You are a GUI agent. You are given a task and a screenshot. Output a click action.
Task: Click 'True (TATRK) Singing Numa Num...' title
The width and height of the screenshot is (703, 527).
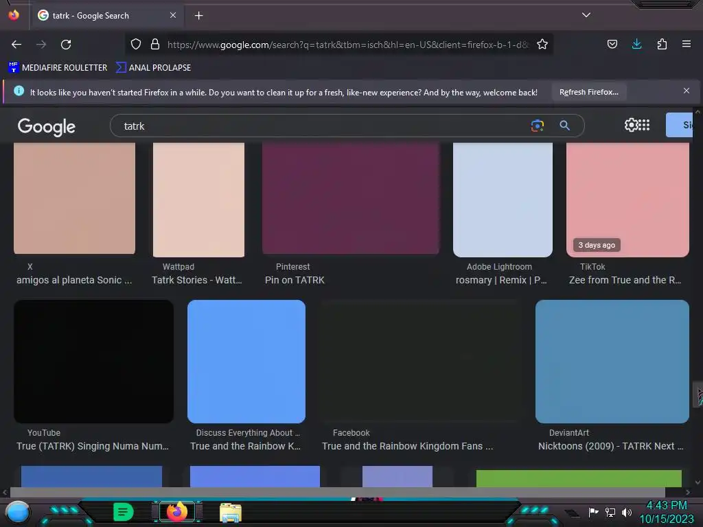coord(93,446)
